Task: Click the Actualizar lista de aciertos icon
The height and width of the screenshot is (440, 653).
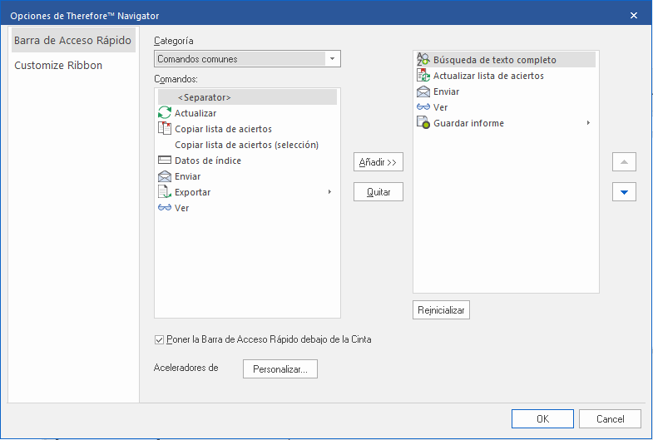Action: pos(423,76)
